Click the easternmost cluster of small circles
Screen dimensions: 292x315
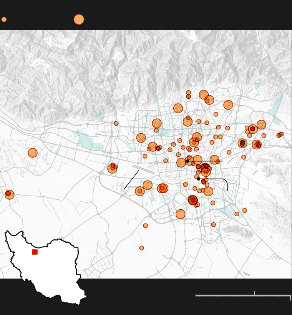(x=280, y=134)
